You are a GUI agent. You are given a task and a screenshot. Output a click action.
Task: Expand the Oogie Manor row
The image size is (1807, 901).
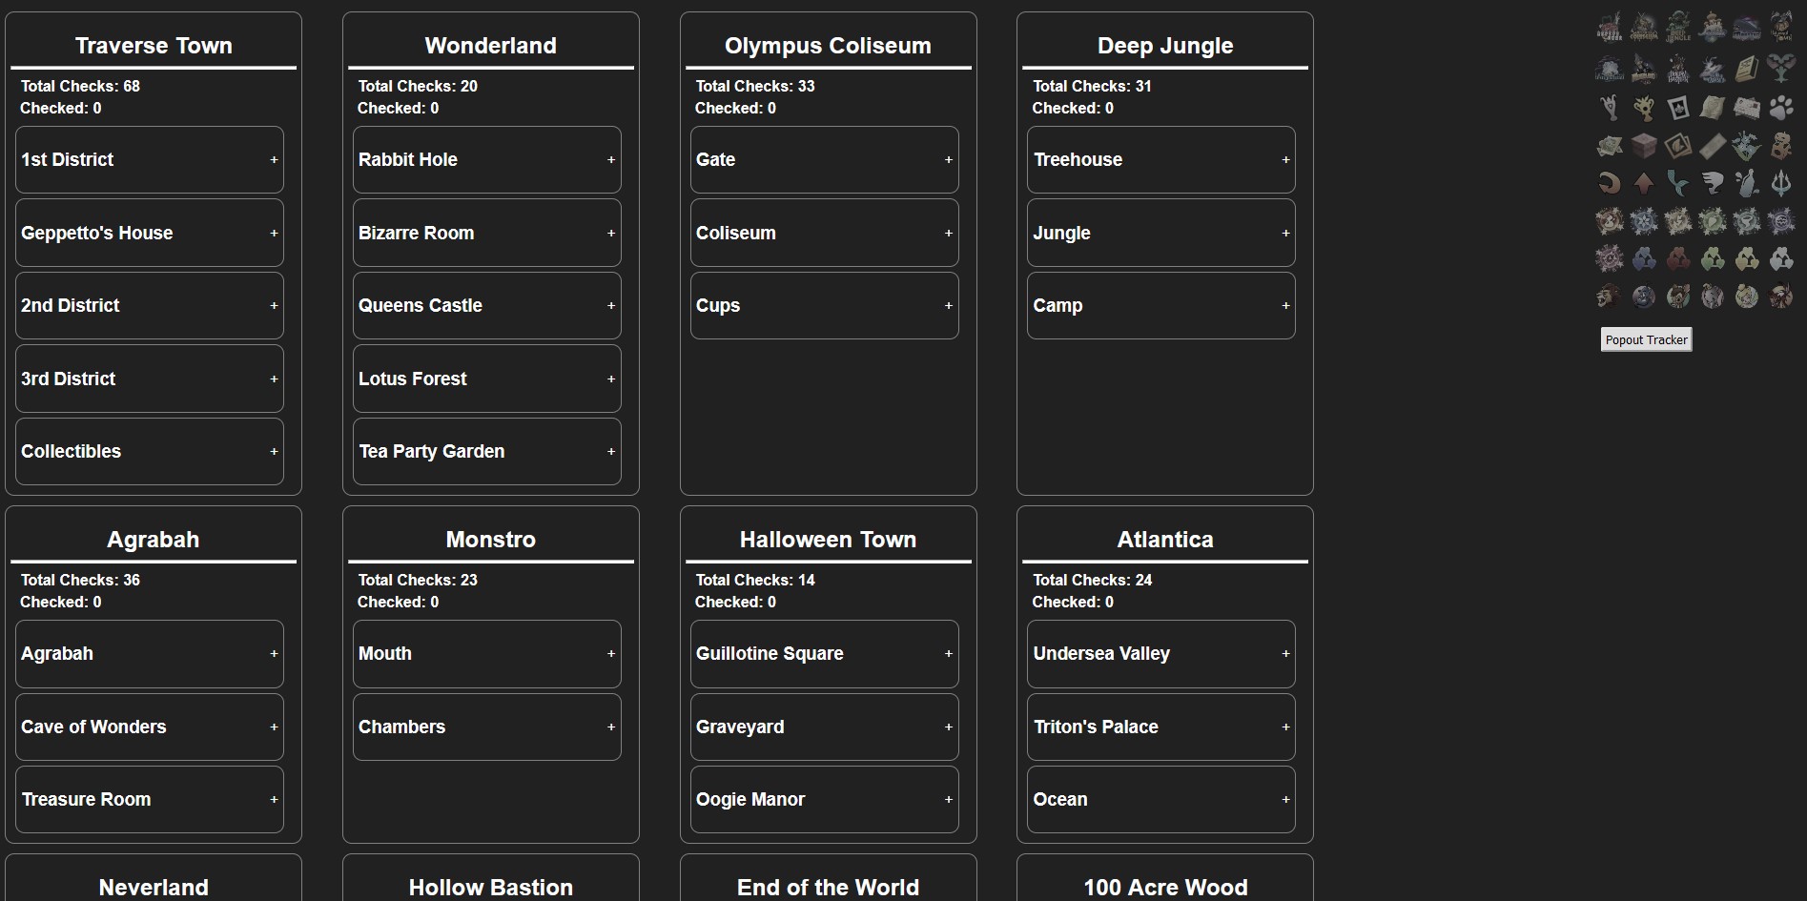pos(825,800)
